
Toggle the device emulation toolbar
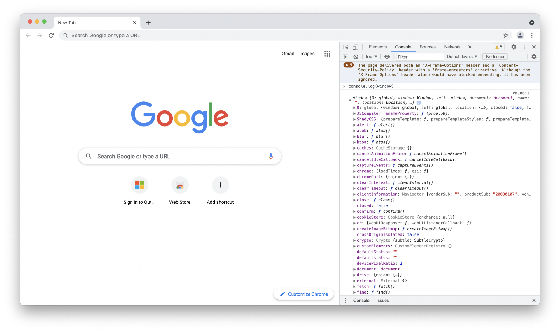356,47
